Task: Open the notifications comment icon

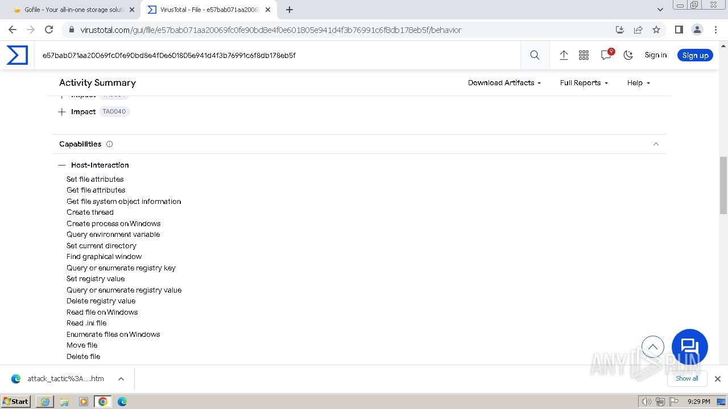Action: point(606,55)
